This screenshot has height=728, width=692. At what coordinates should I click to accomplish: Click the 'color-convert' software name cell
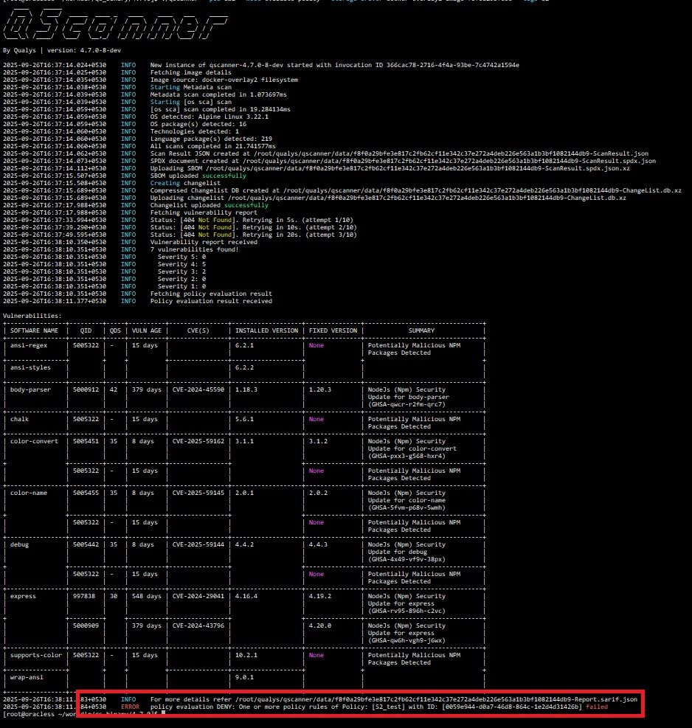click(x=35, y=442)
